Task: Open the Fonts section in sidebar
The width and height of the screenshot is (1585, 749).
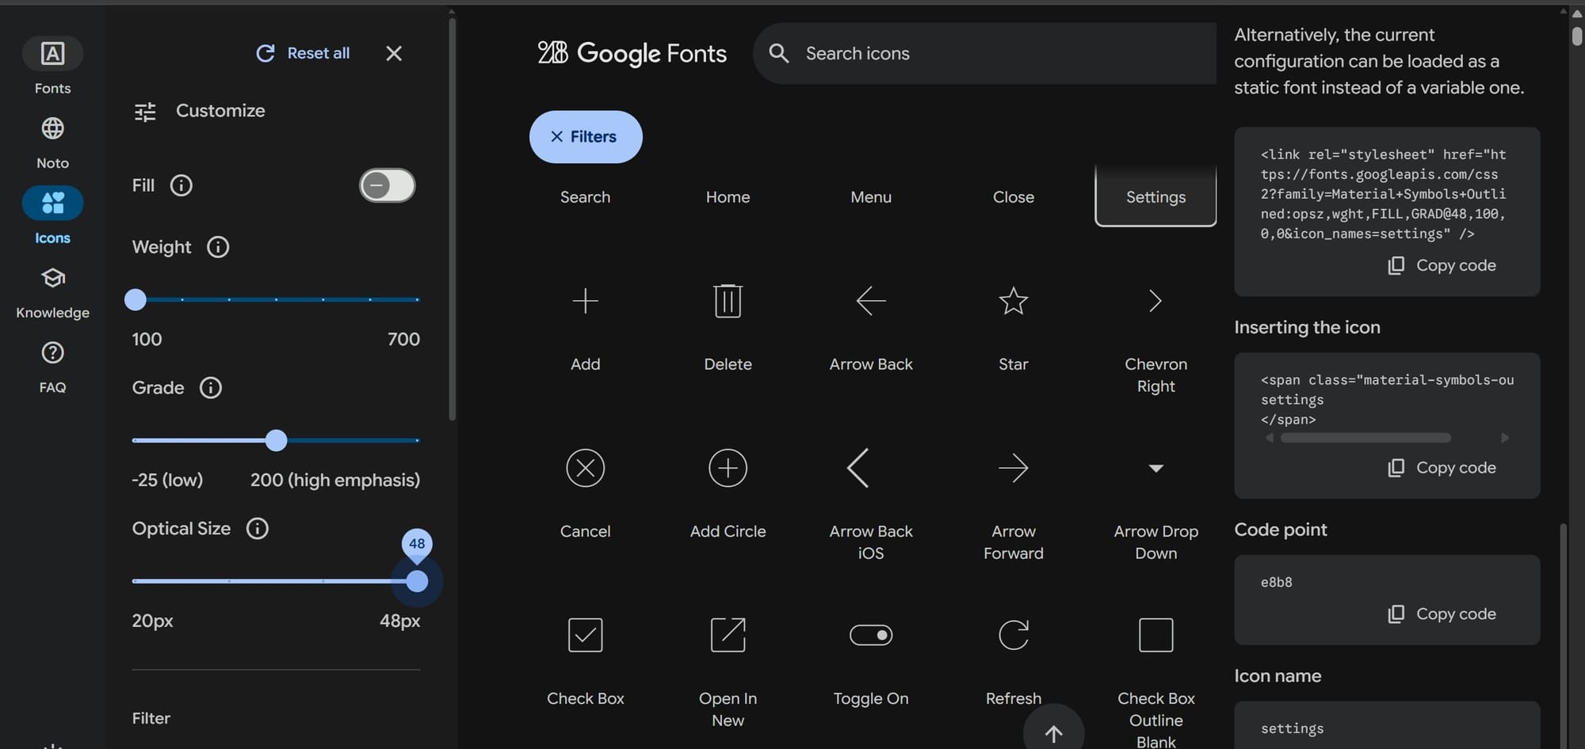Action: (52, 67)
